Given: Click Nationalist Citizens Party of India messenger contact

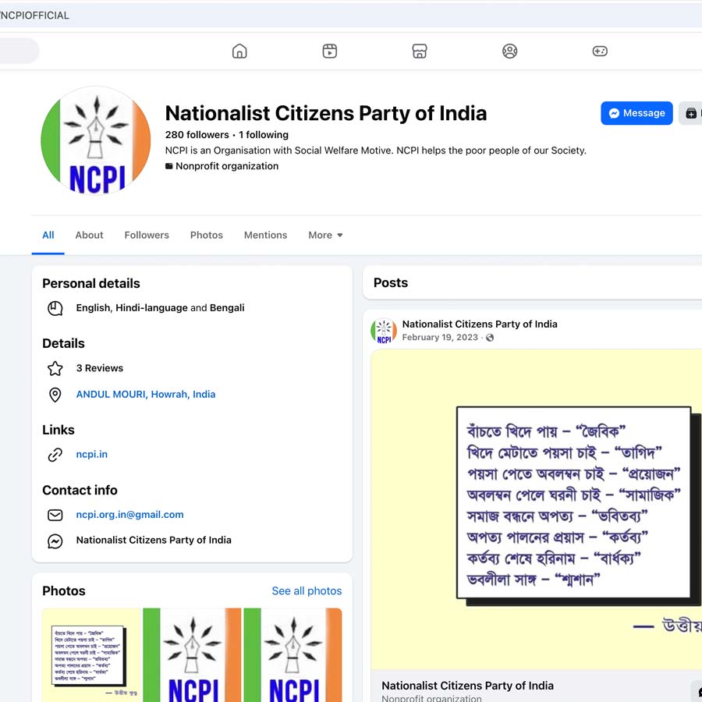Looking at the screenshot, I should click(154, 540).
